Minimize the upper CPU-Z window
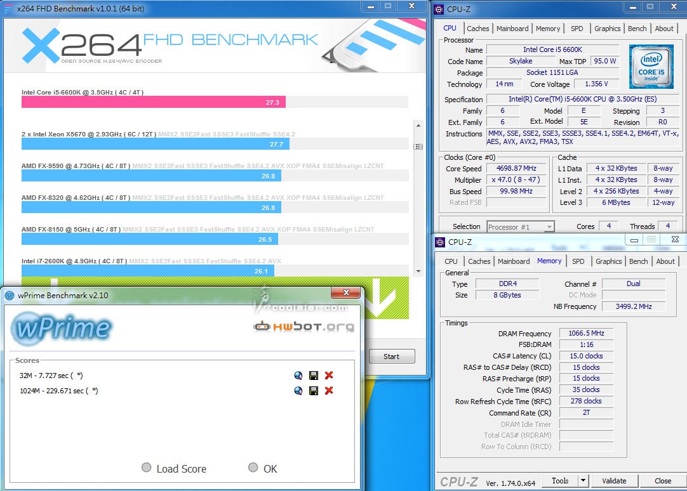Image resolution: width=687 pixels, height=491 pixels. [x=633, y=6]
